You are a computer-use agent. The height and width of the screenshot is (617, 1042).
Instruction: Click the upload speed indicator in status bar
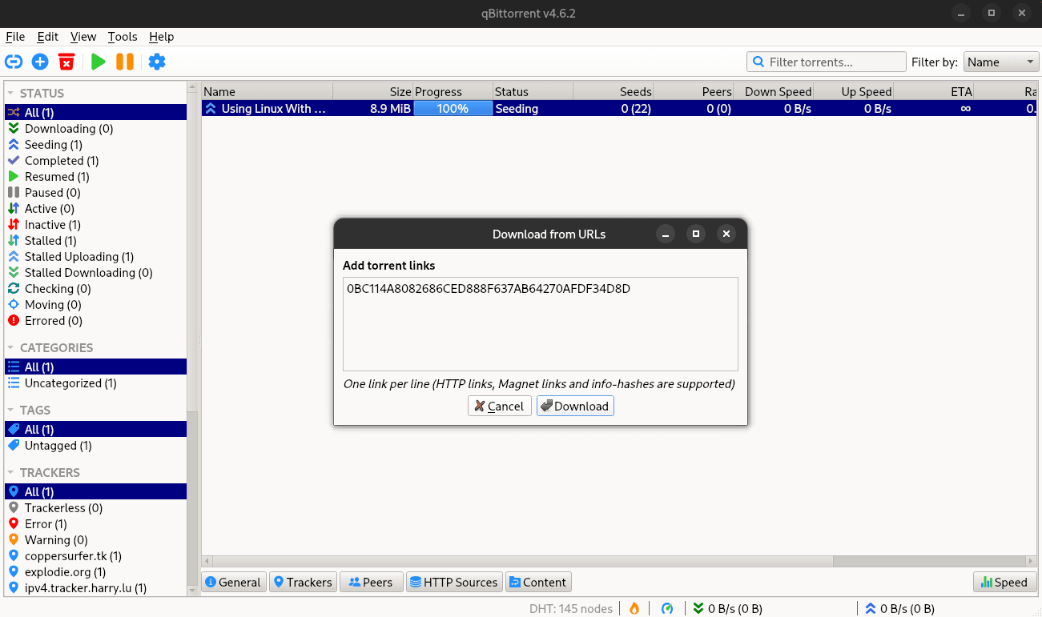pos(899,609)
